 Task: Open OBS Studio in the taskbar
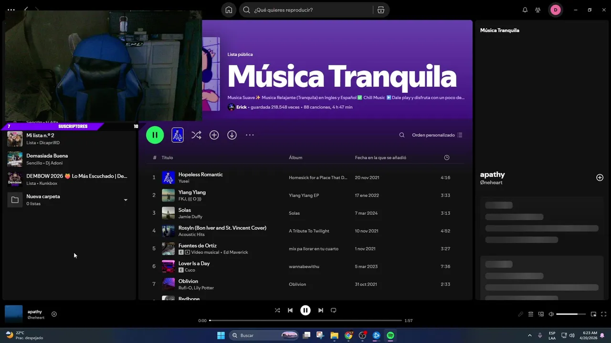362,335
